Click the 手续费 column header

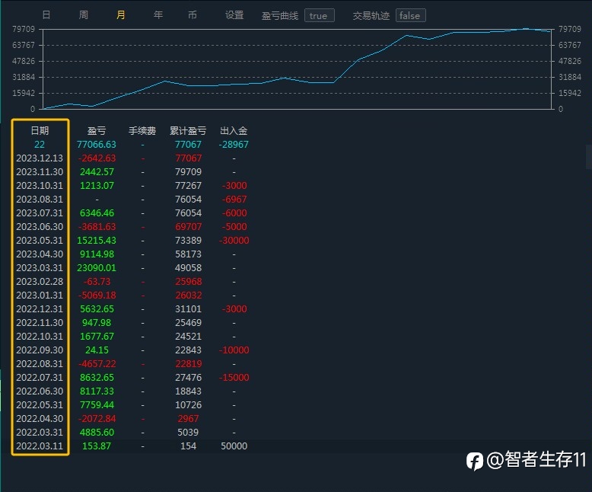[x=142, y=131]
